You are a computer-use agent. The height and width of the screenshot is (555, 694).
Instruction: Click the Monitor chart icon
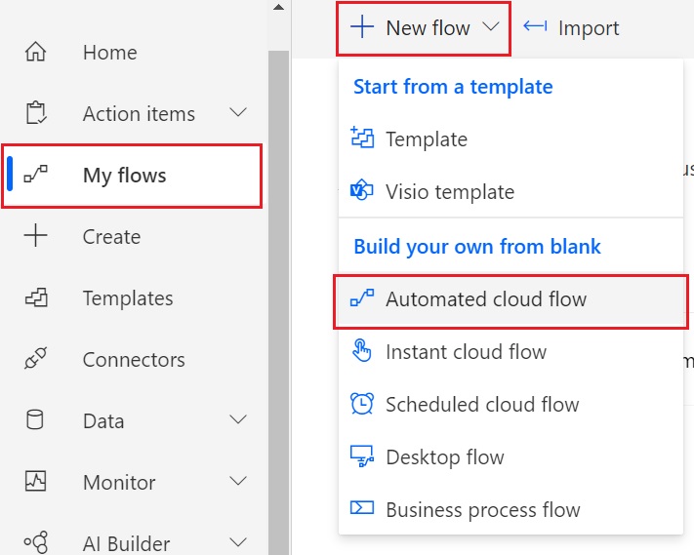click(35, 483)
